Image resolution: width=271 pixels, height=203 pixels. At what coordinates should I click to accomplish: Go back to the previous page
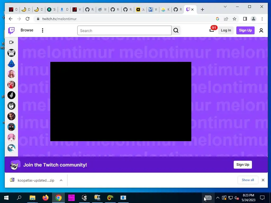(11, 19)
